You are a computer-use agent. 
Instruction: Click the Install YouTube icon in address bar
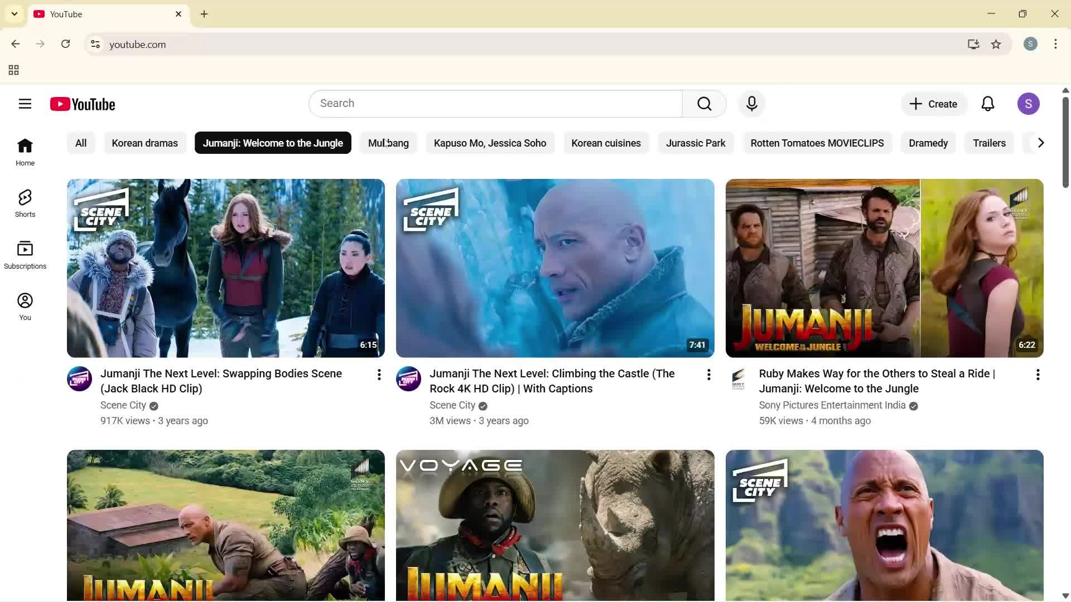pyautogui.click(x=973, y=44)
